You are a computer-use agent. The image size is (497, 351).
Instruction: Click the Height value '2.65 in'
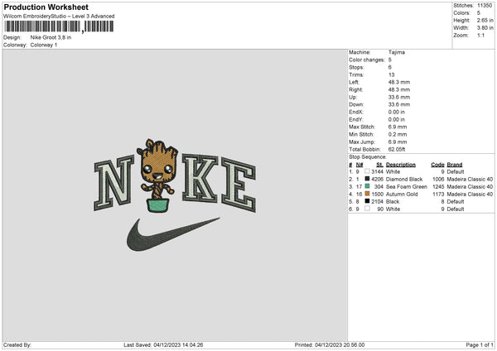(485, 20)
